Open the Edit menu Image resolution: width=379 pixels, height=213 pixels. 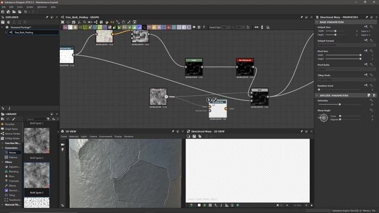click(x=11, y=7)
